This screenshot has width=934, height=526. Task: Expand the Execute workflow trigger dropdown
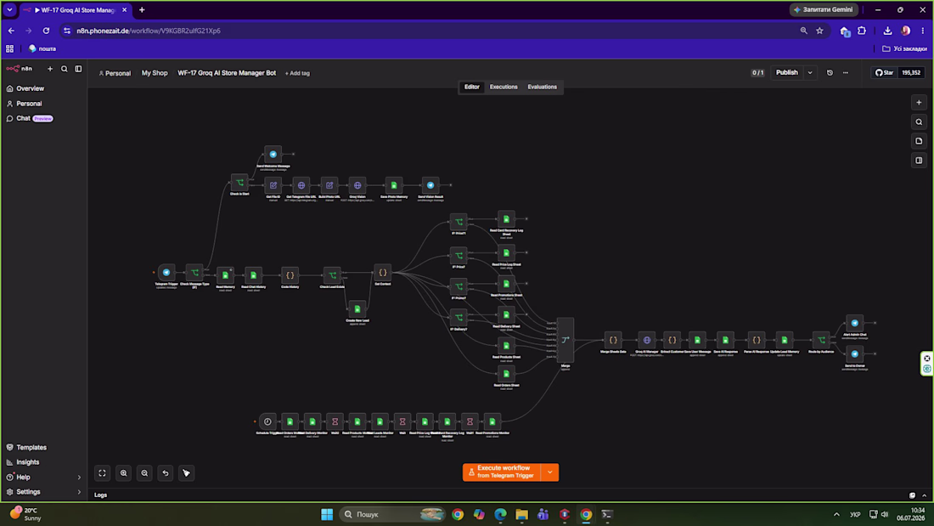[550, 472]
